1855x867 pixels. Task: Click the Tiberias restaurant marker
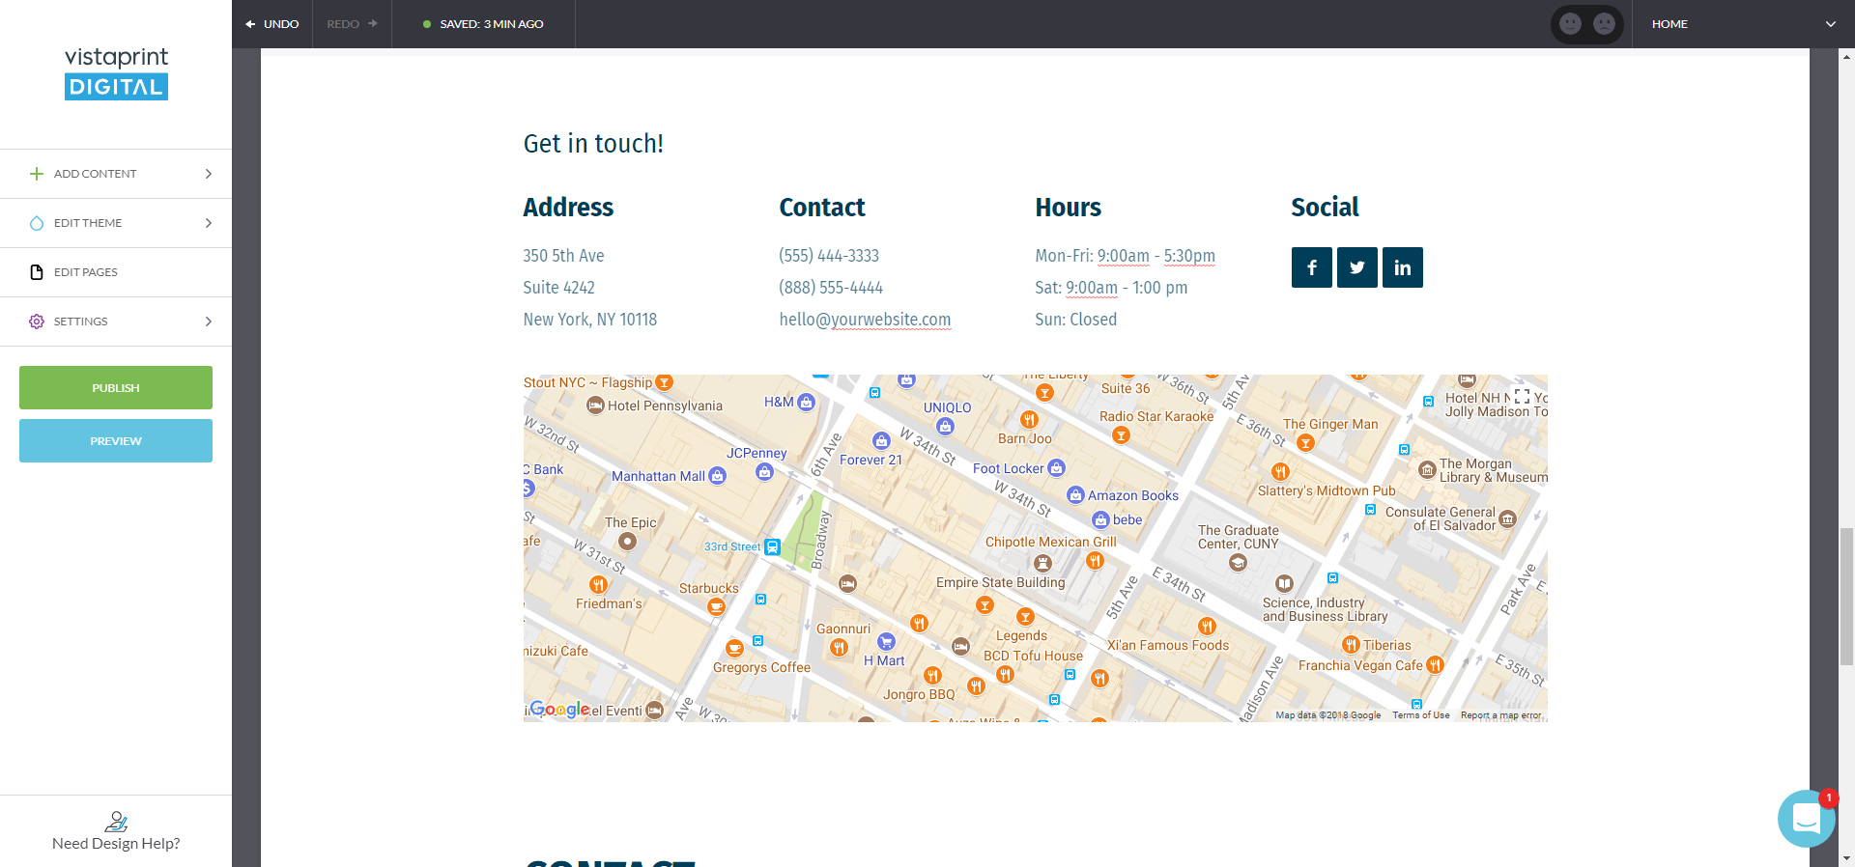pyautogui.click(x=1351, y=645)
